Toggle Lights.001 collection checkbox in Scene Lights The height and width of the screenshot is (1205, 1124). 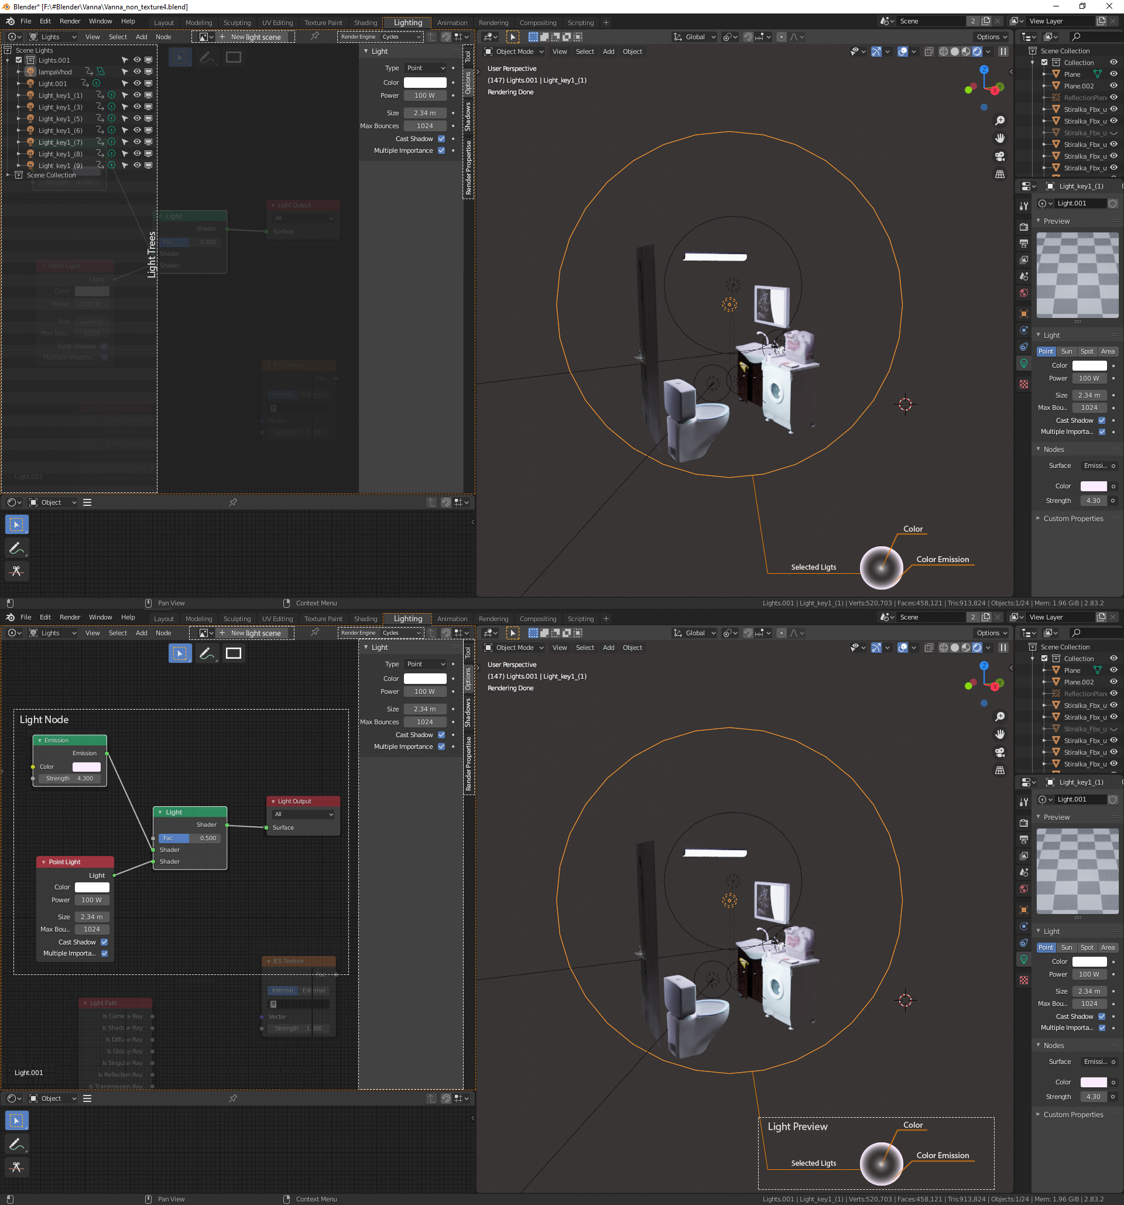(19, 60)
